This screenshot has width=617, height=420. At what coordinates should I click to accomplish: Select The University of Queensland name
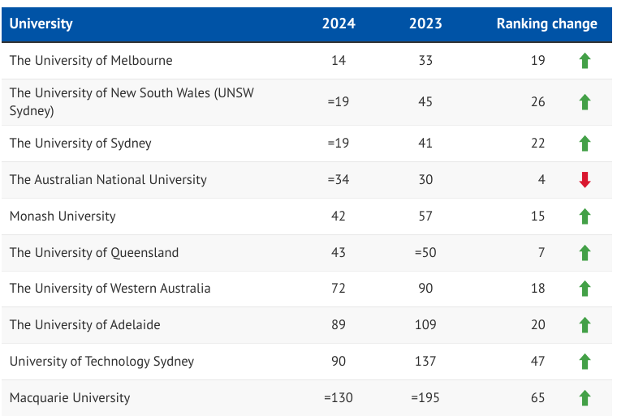click(94, 252)
